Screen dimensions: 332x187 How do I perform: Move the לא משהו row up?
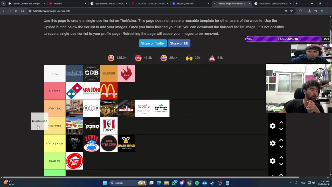(281, 157)
